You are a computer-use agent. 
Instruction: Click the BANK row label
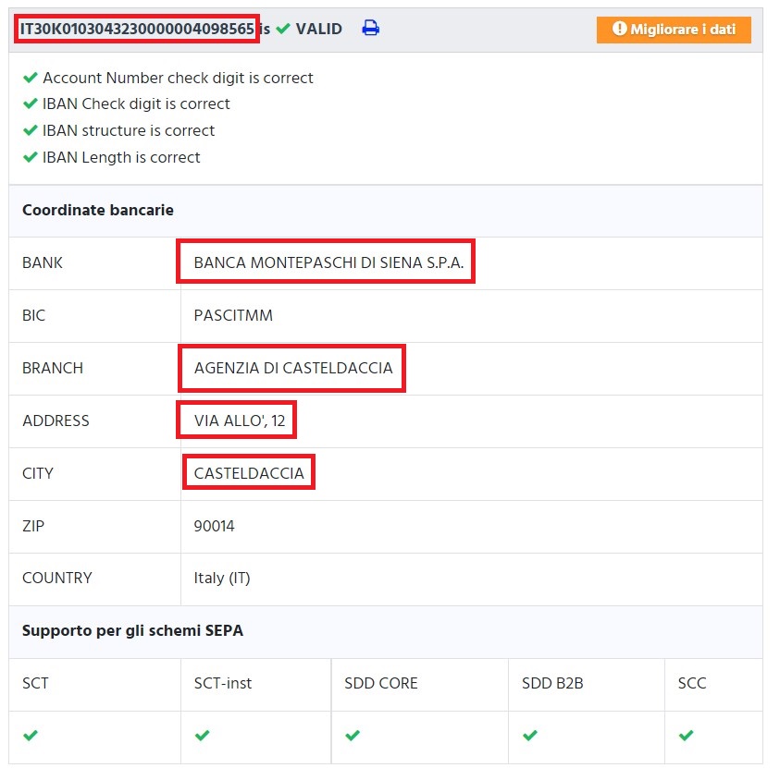pyautogui.click(x=43, y=262)
